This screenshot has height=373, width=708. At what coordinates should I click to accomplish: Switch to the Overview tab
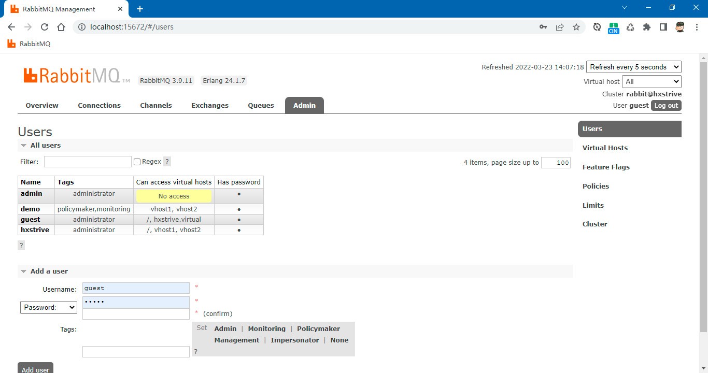point(42,105)
